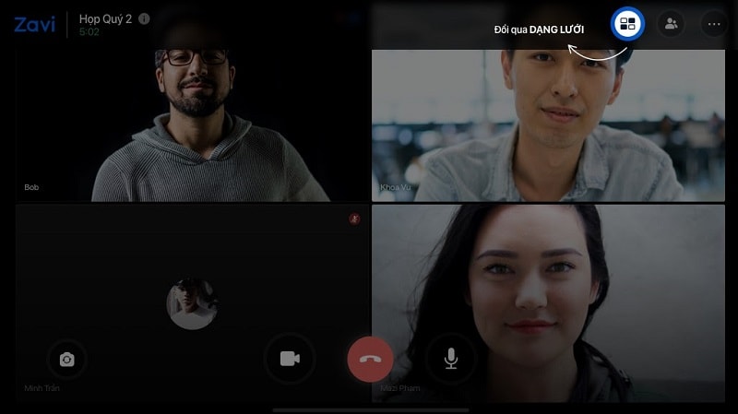Flip the camera using the camera icon
Image resolution: width=738 pixels, height=414 pixels.
point(66,360)
